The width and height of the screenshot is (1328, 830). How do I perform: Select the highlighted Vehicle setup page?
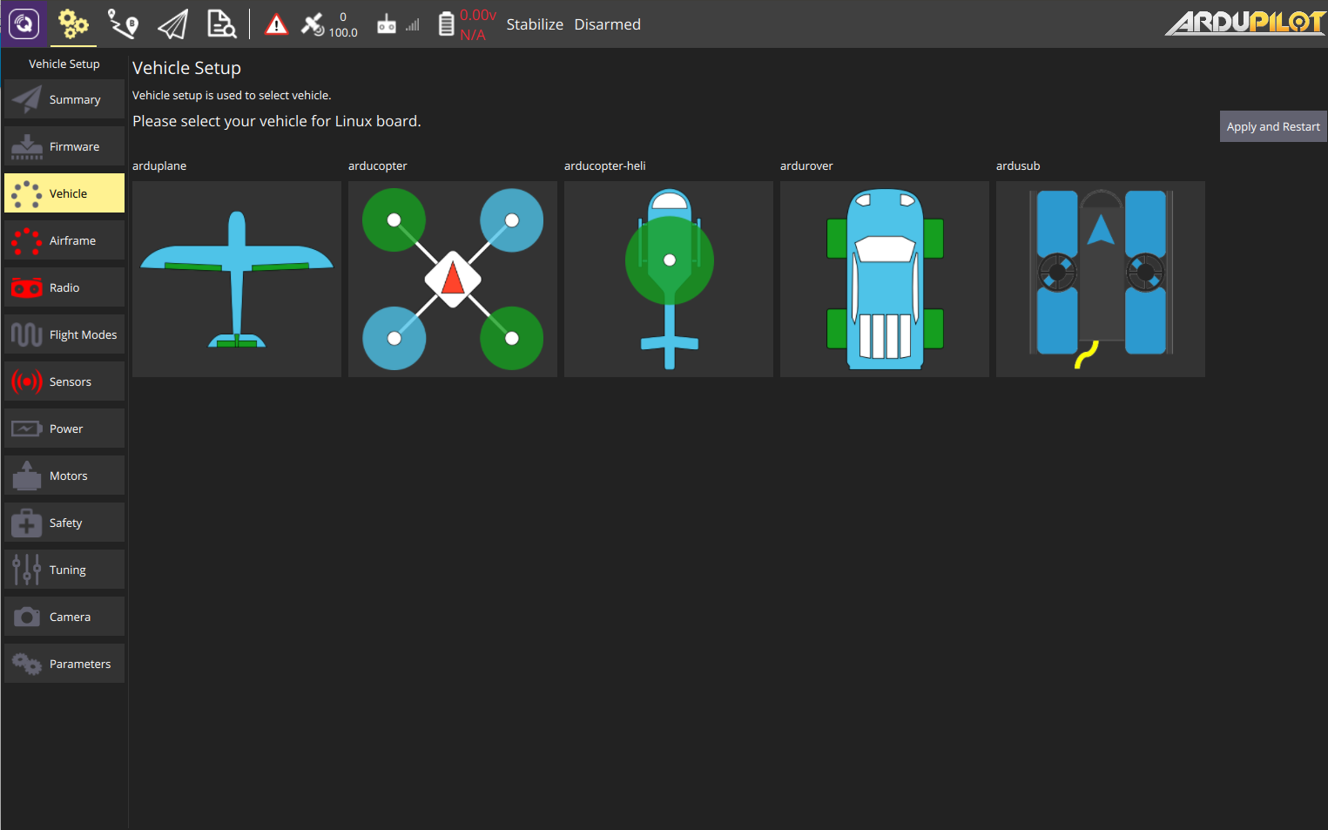[x=64, y=193]
